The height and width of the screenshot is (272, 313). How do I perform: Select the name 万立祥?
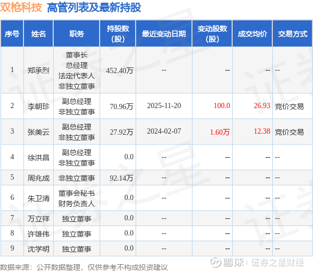tap(39, 218)
